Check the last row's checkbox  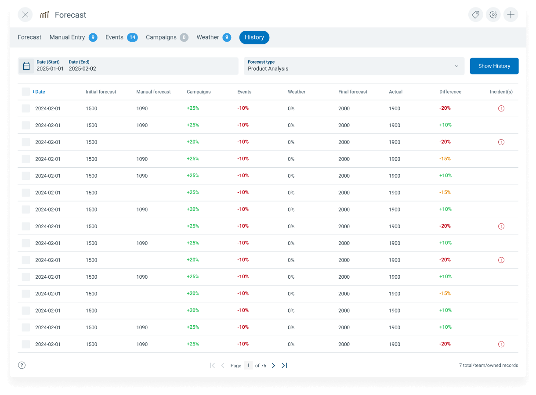pyautogui.click(x=26, y=344)
